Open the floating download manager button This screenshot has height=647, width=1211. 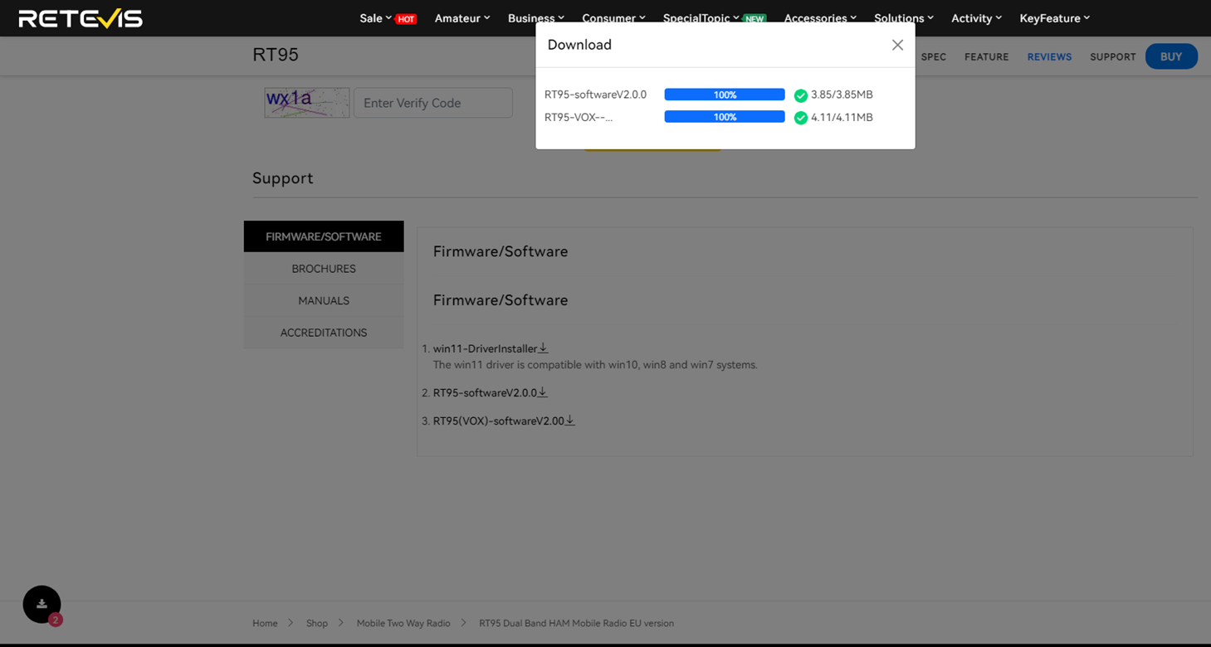click(x=42, y=605)
